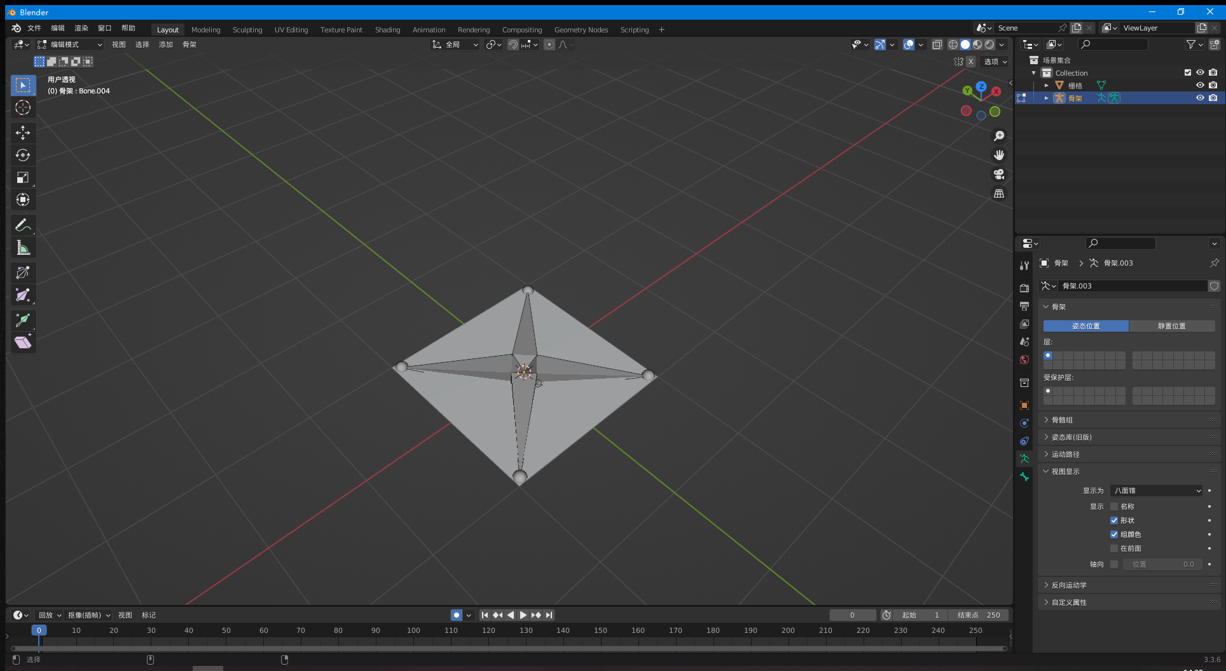
Task: Select the Measure tool
Action: coord(23,247)
